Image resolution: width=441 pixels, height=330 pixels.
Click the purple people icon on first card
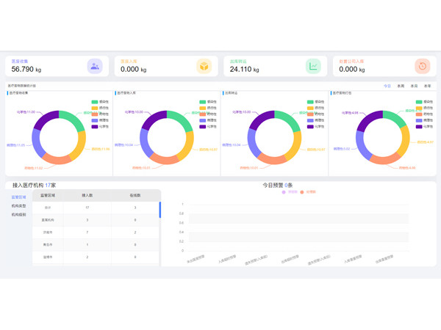tap(95, 66)
